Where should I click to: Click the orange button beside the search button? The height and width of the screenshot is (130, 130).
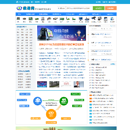(x=111, y=8)
